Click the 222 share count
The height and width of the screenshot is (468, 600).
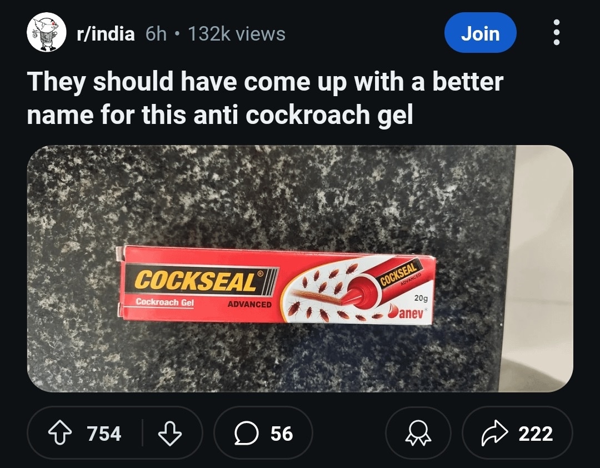[x=536, y=434]
